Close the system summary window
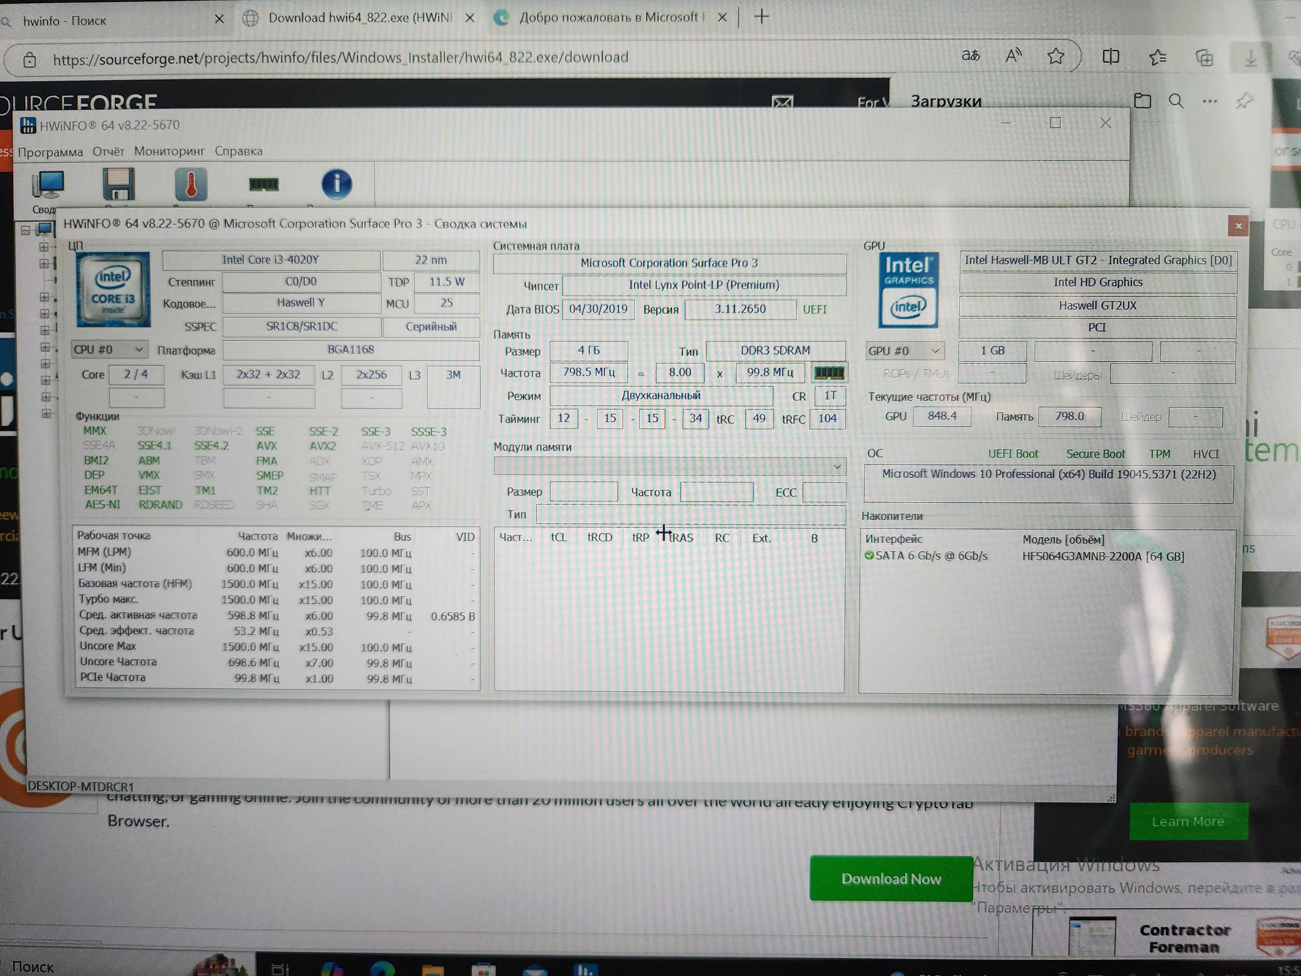Viewport: 1301px width, 976px height. click(x=1238, y=225)
